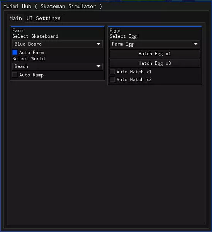Open the Select Egg Farm Egg combo box

point(155,44)
